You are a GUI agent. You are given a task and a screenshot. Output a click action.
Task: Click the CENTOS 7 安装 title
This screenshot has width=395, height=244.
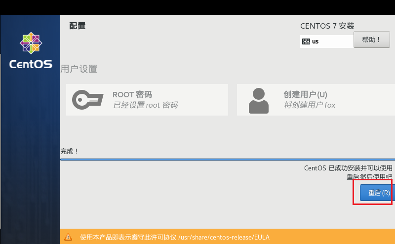click(x=327, y=26)
